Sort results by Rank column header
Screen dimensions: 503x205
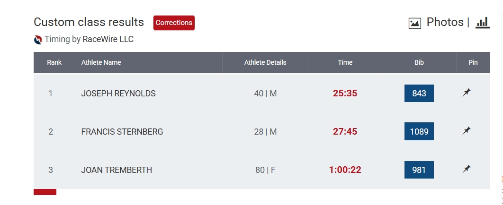pyautogui.click(x=54, y=62)
